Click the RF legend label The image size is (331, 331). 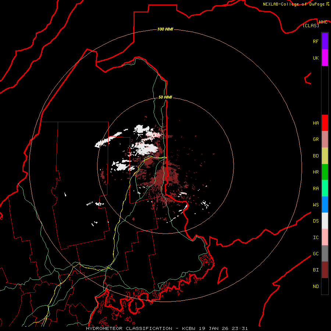316,41
